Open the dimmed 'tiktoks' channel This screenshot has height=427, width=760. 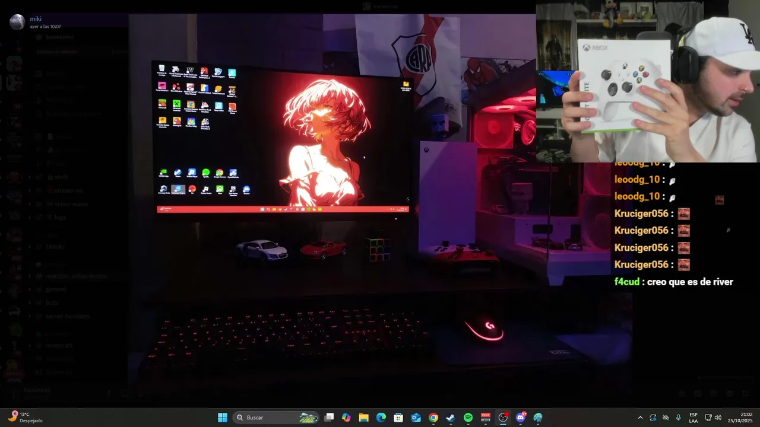point(55,246)
